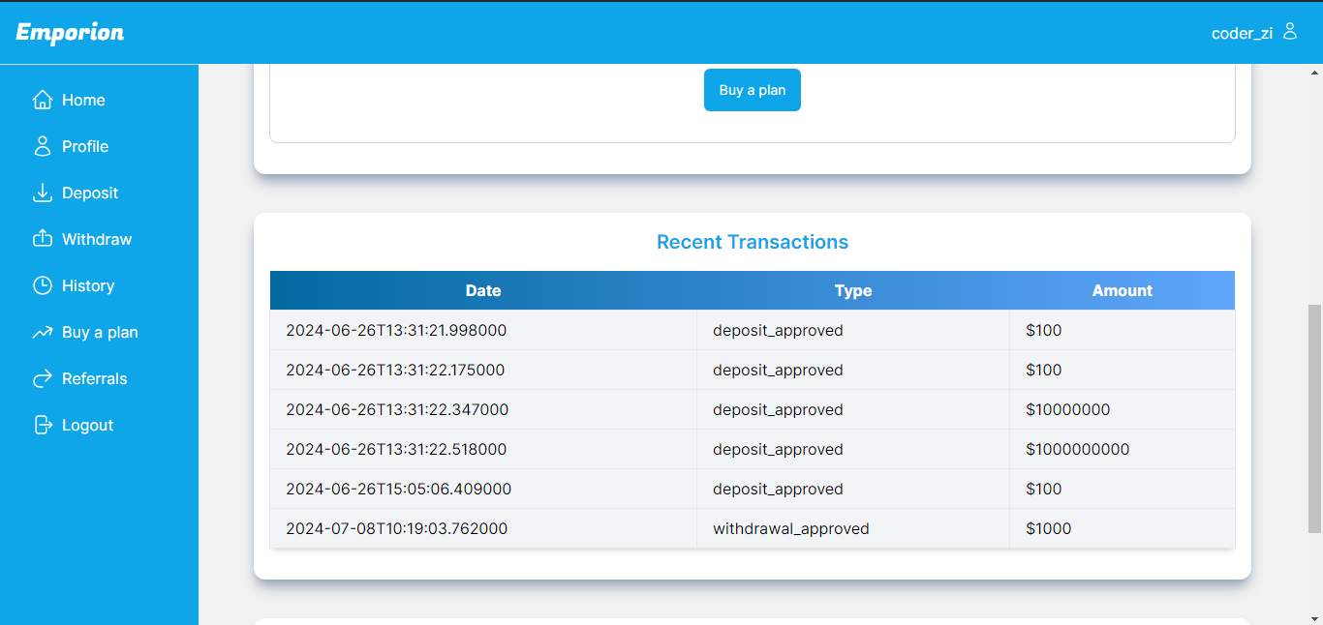The image size is (1323, 625).
Task: Select the date 2024-06-26T13:31:21.998000
Action: (396, 330)
